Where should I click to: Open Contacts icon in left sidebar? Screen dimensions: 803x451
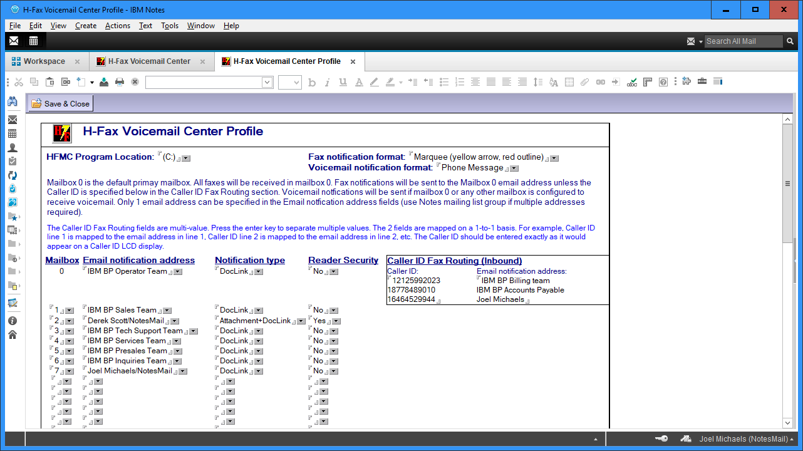pyautogui.click(x=13, y=148)
